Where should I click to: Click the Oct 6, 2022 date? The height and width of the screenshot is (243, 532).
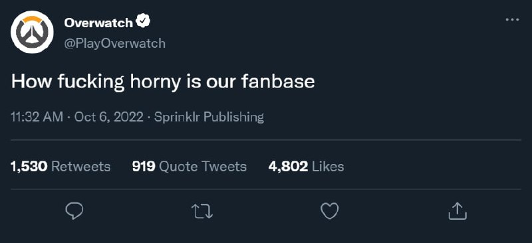108,118
